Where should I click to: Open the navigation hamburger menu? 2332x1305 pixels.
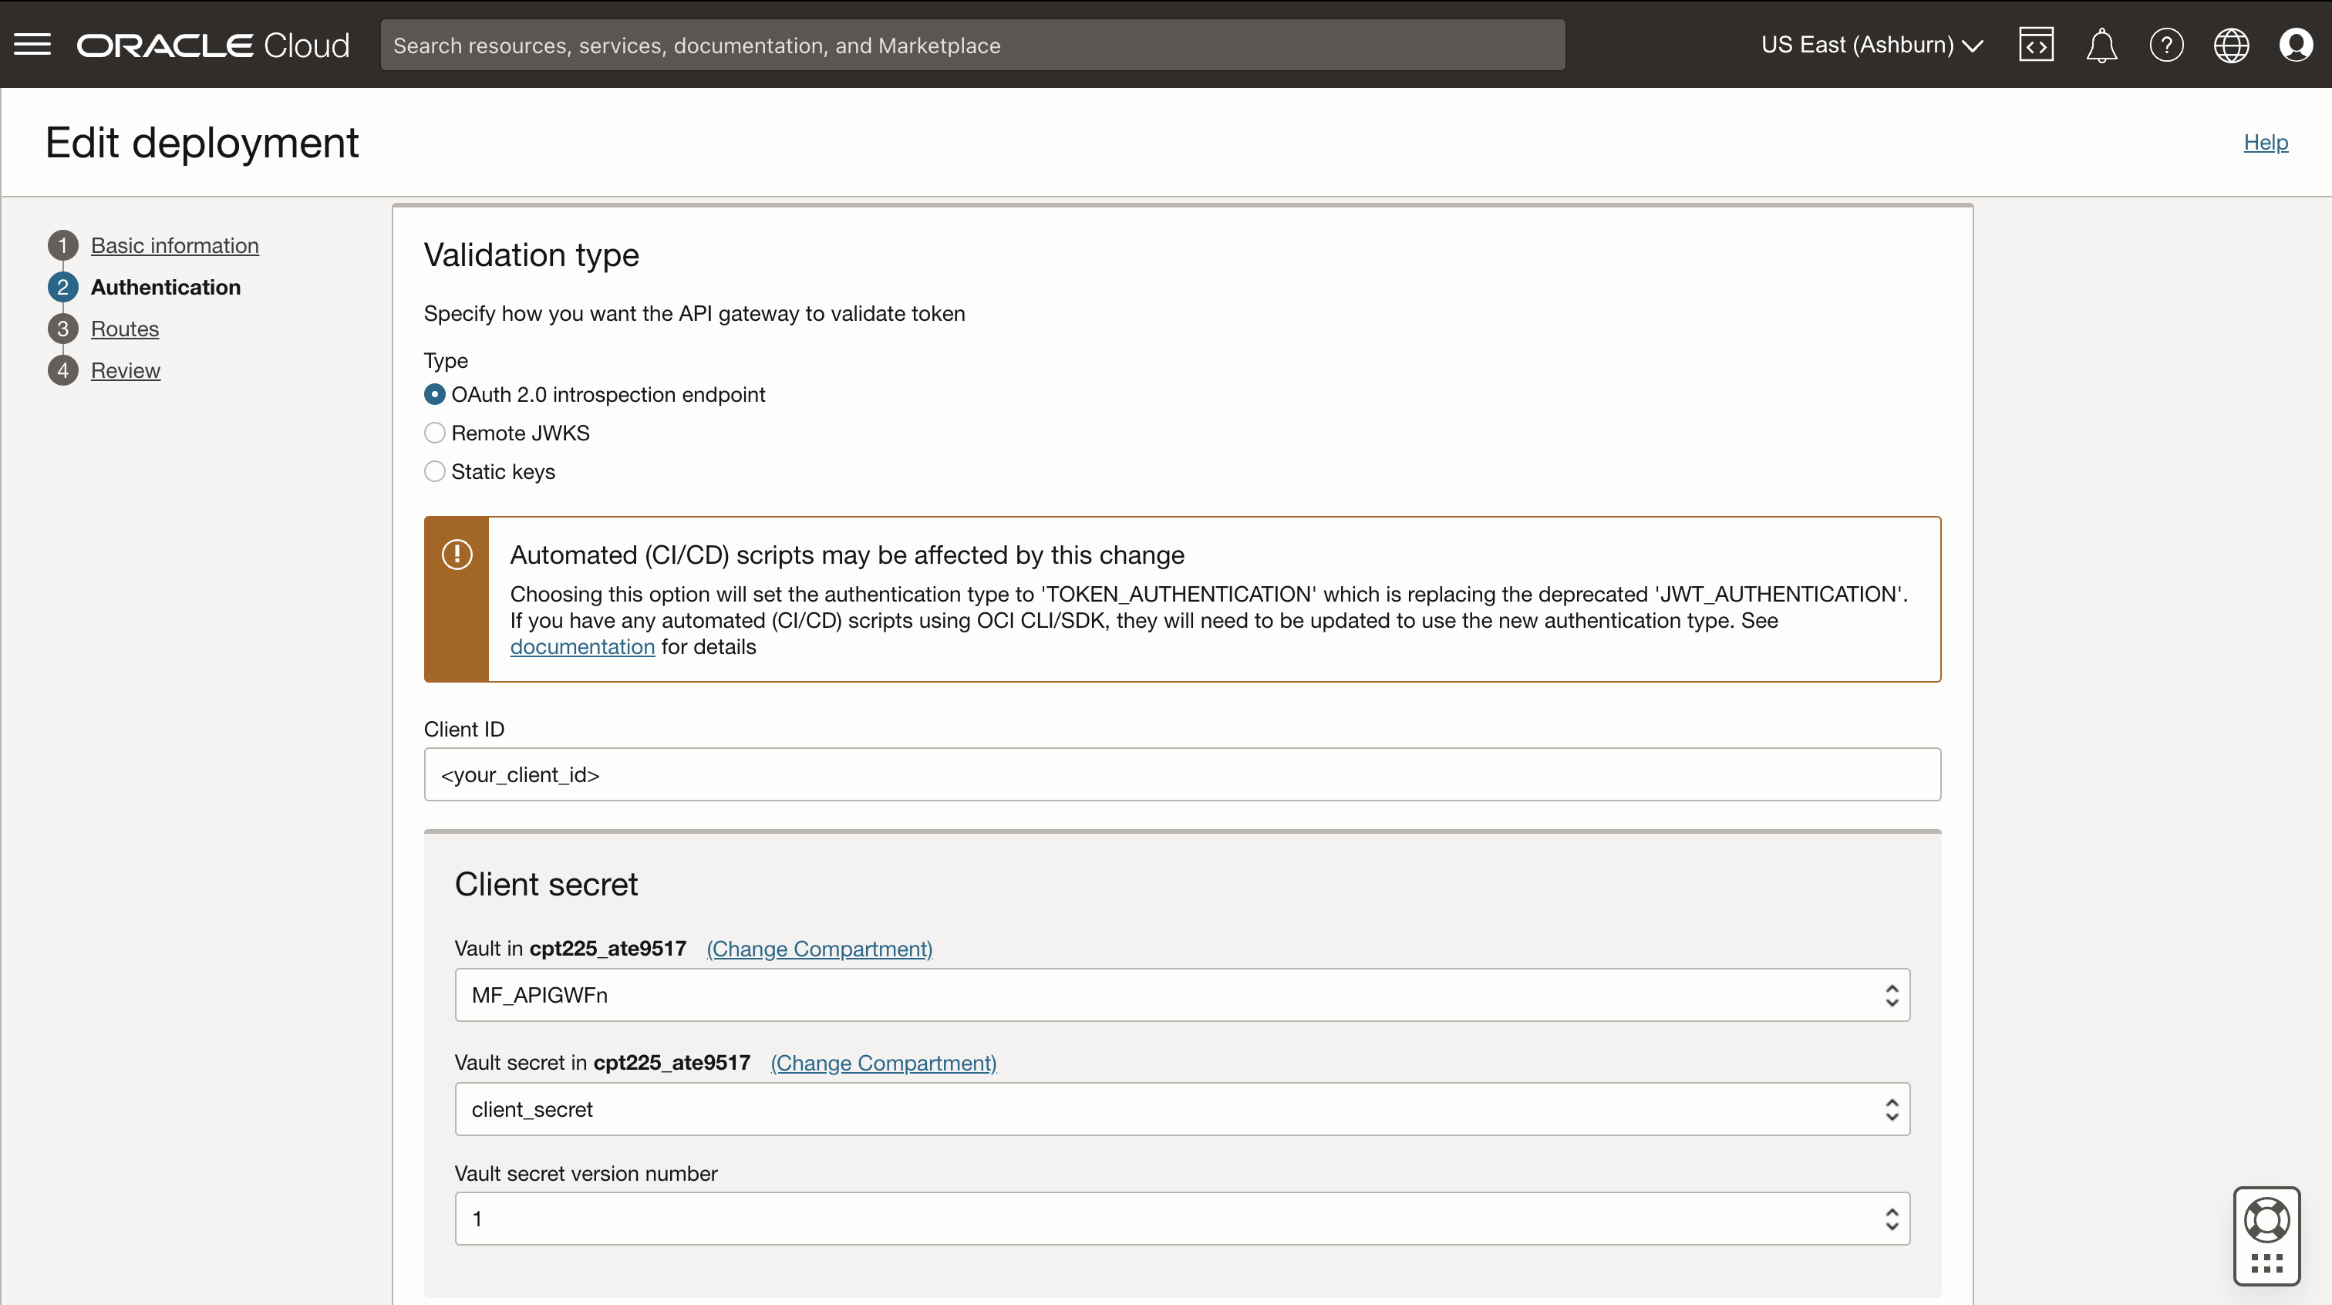(x=32, y=45)
